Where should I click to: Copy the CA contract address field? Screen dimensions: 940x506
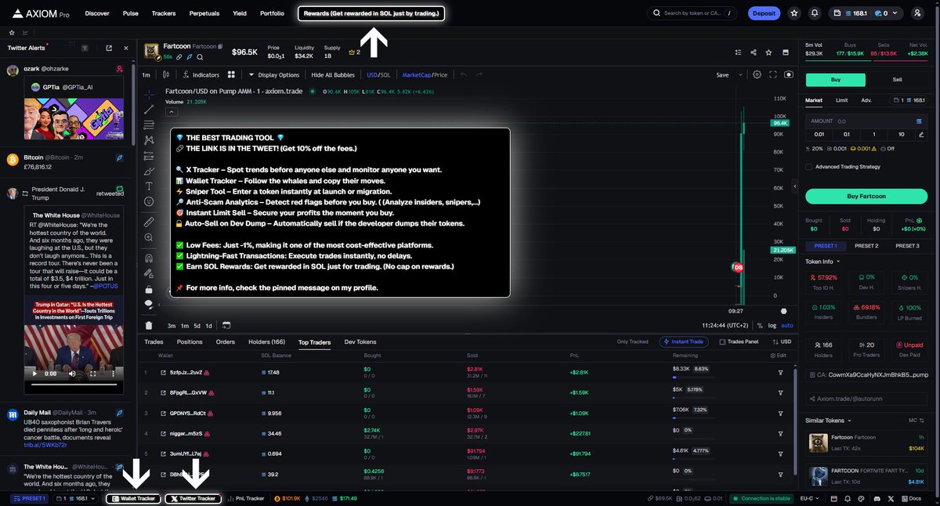(x=866, y=375)
